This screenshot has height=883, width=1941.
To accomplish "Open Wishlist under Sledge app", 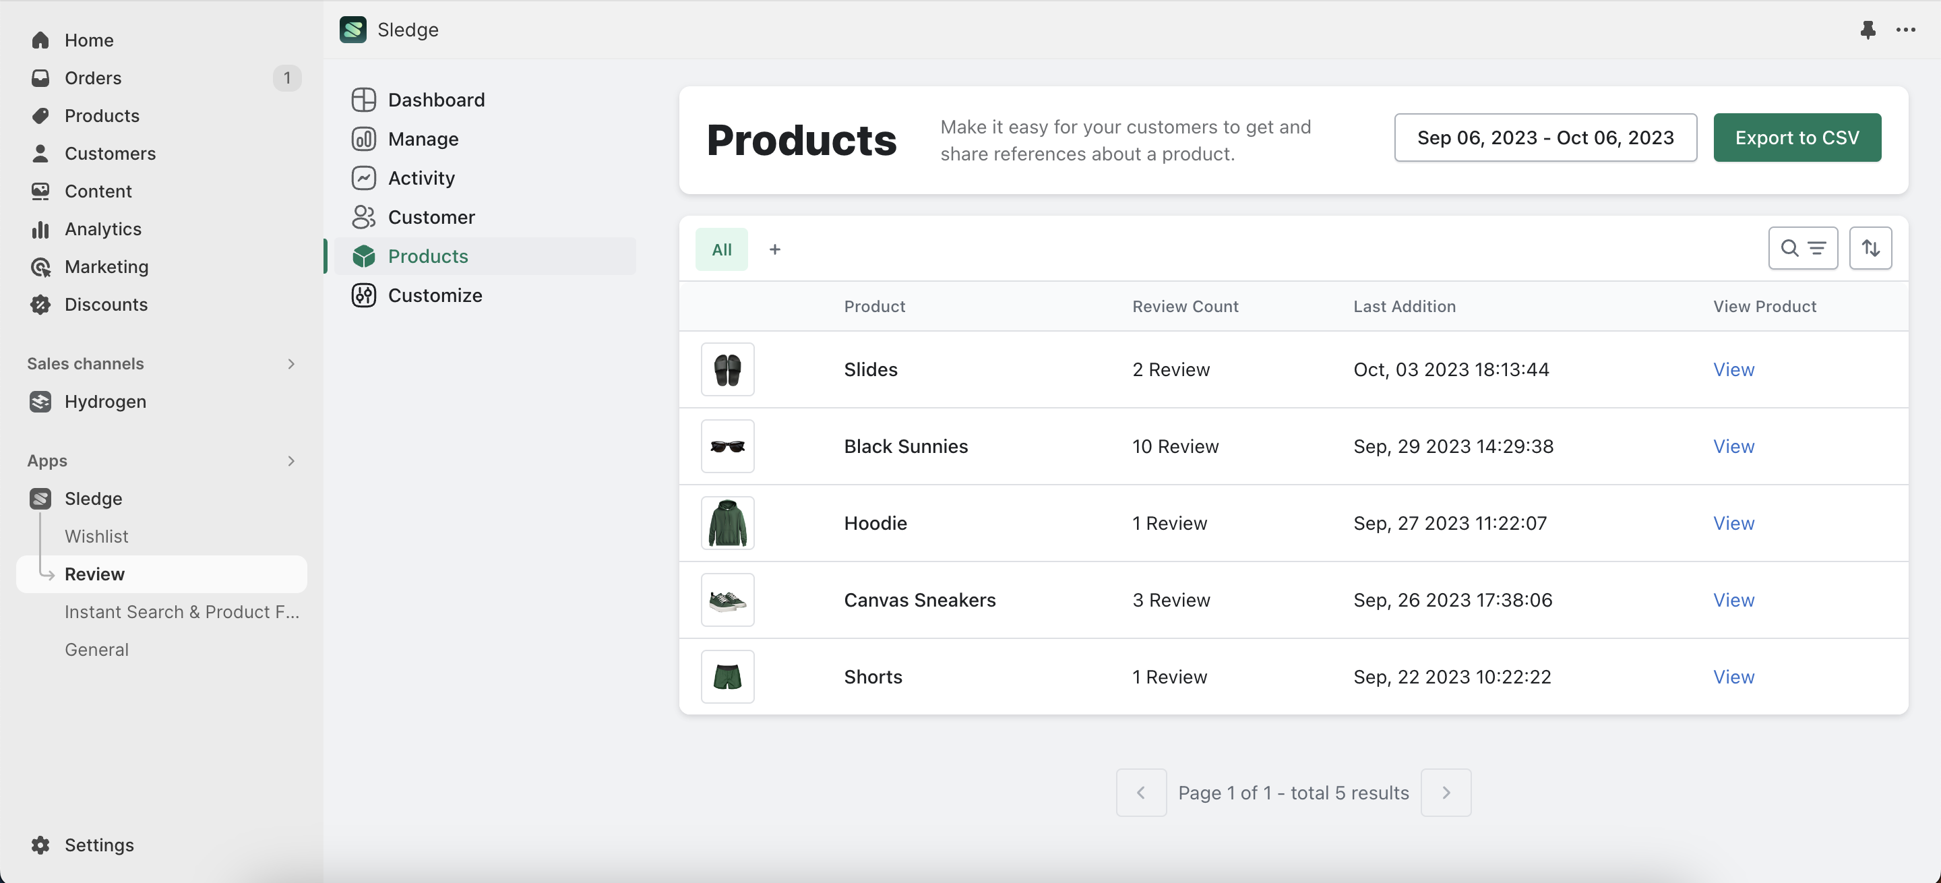I will pos(96,537).
